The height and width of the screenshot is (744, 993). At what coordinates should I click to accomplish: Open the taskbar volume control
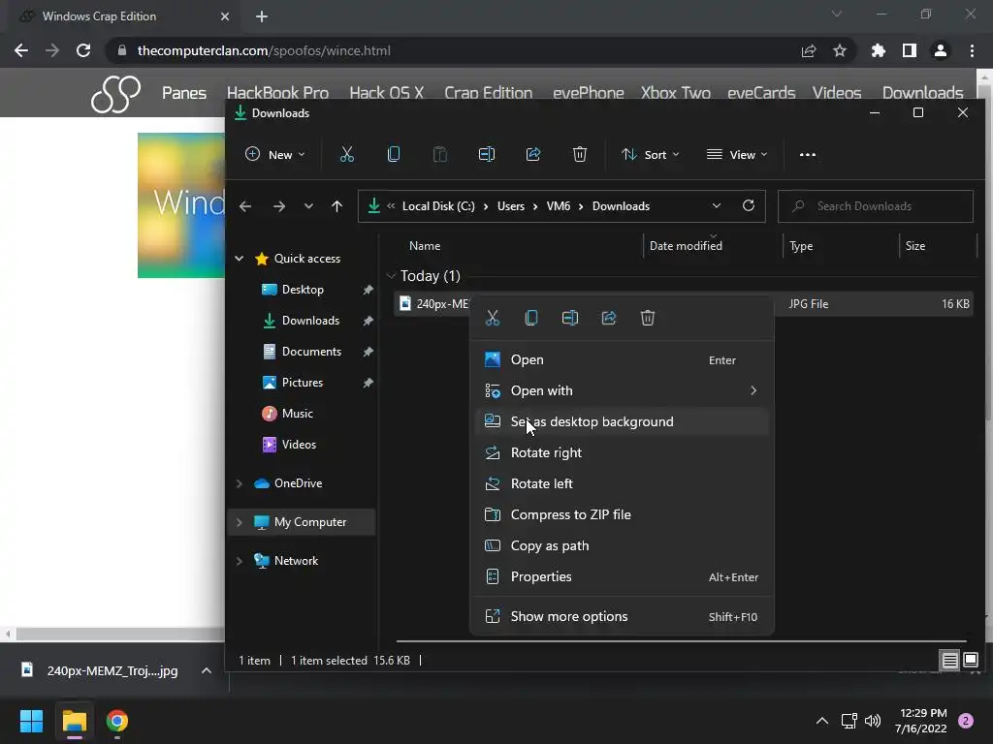[873, 721]
